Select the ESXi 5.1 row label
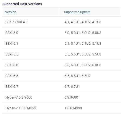This screenshot has width=124, height=119. (x=12, y=44)
